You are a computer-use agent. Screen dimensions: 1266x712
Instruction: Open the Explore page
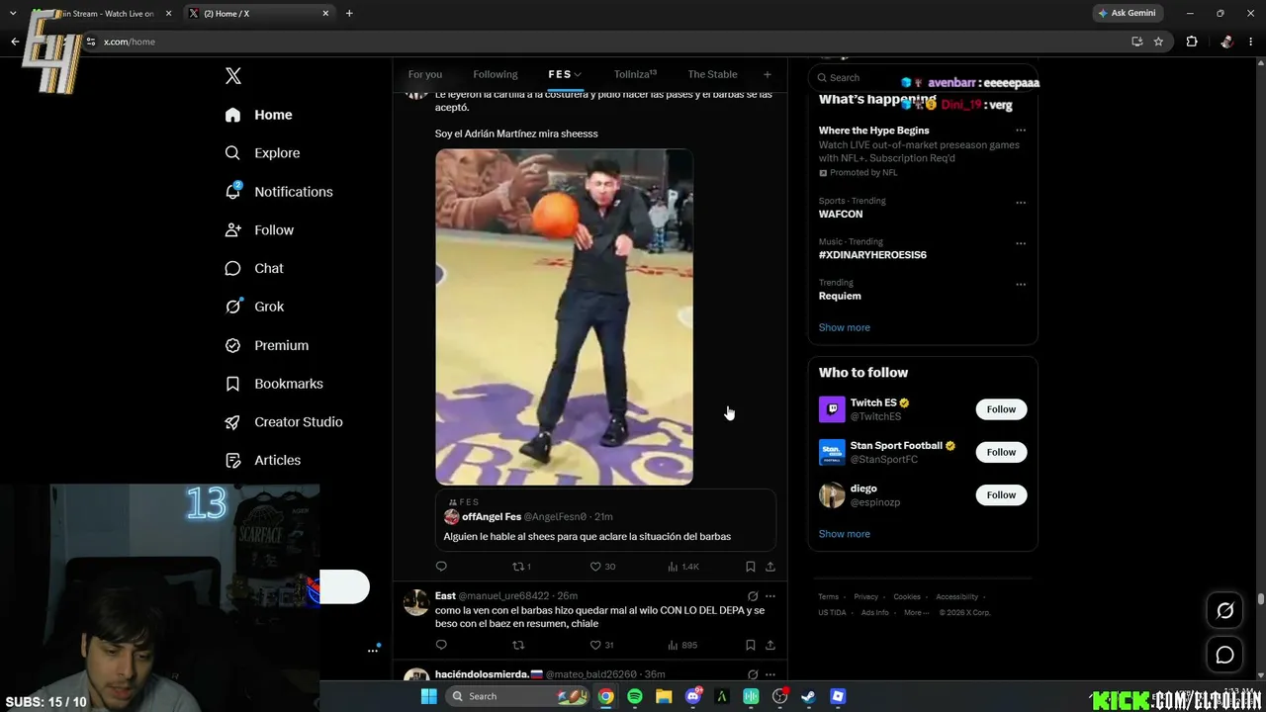tap(262, 153)
